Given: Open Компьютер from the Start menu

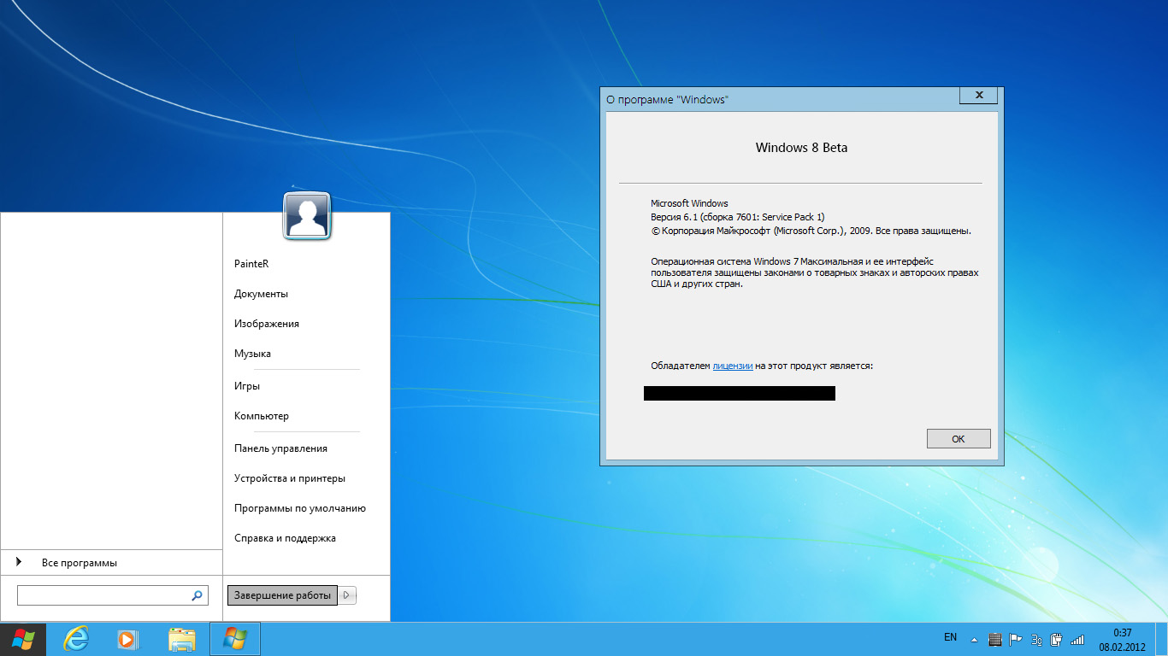Looking at the screenshot, I should pos(262,416).
